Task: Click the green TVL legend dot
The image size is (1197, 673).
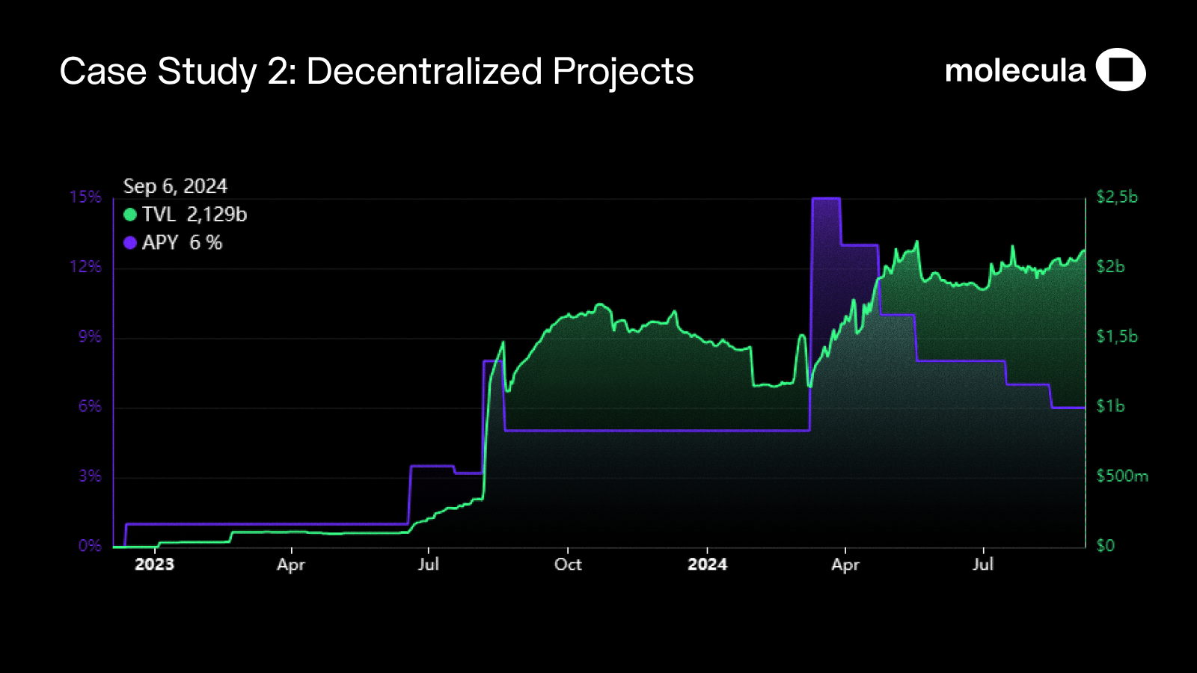Action: coord(130,215)
